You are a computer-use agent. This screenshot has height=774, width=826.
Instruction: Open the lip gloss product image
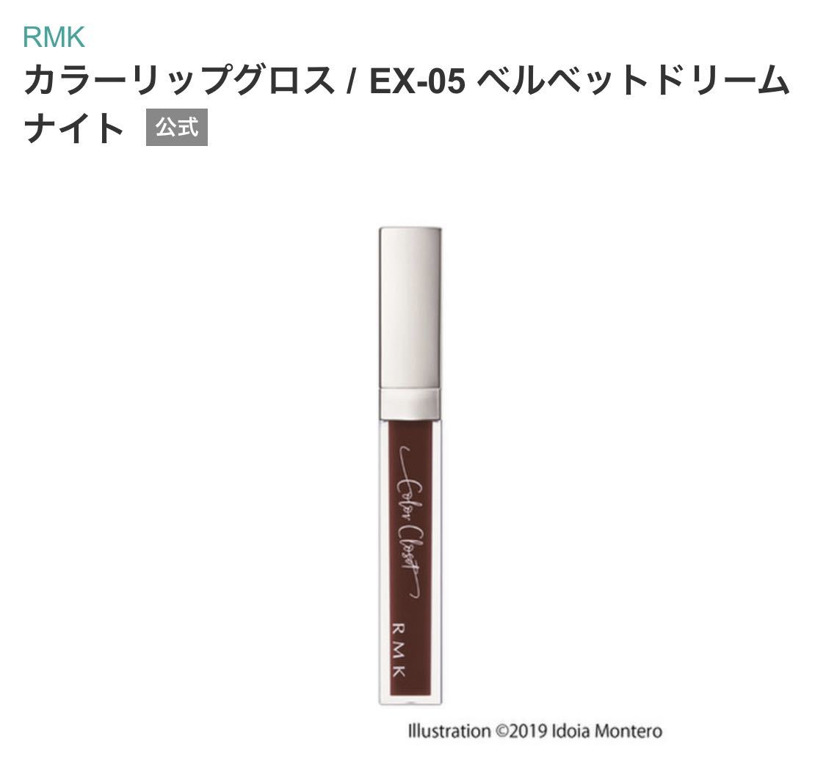click(411, 466)
